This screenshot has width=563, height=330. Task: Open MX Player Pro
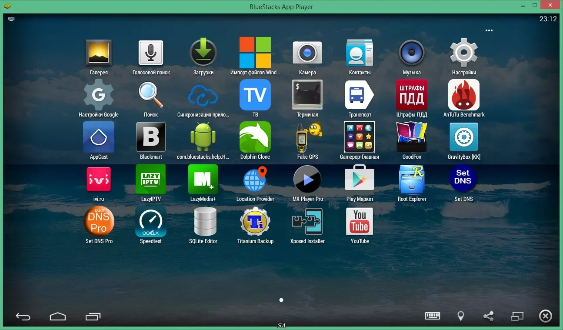(x=307, y=179)
